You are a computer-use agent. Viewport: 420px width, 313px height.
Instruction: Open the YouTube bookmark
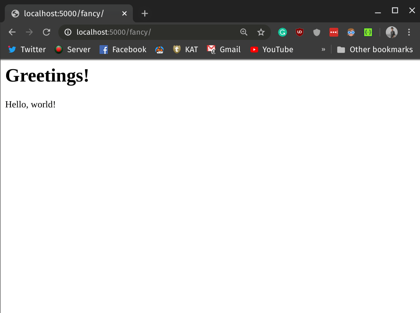271,50
